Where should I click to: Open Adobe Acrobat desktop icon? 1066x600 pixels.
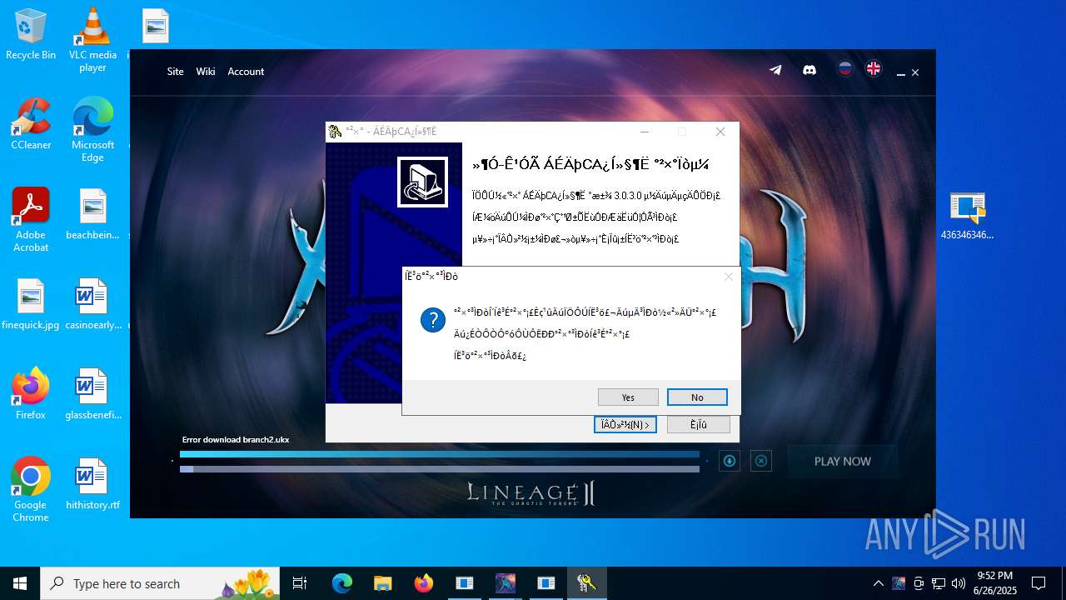31,220
